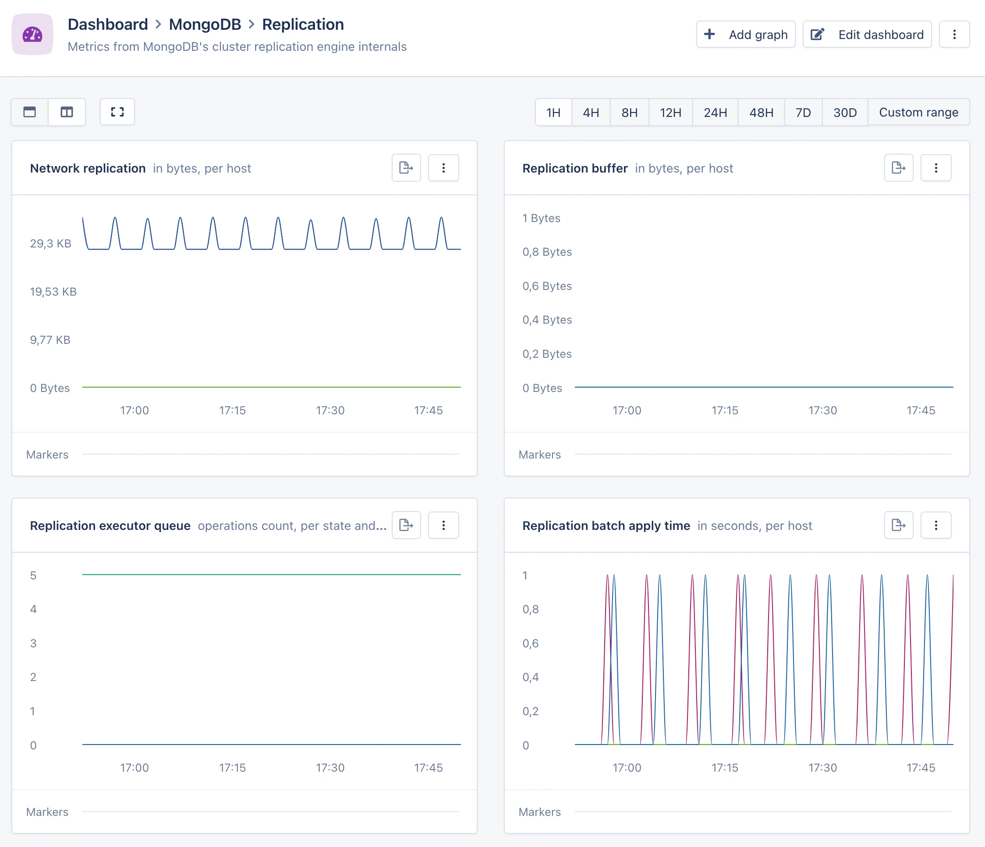Select the 48H time range

pyautogui.click(x=761, y=112)
